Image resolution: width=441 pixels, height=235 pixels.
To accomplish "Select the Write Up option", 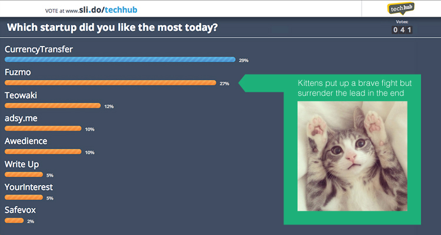I will pyautogui.click(x=22, y=164).
